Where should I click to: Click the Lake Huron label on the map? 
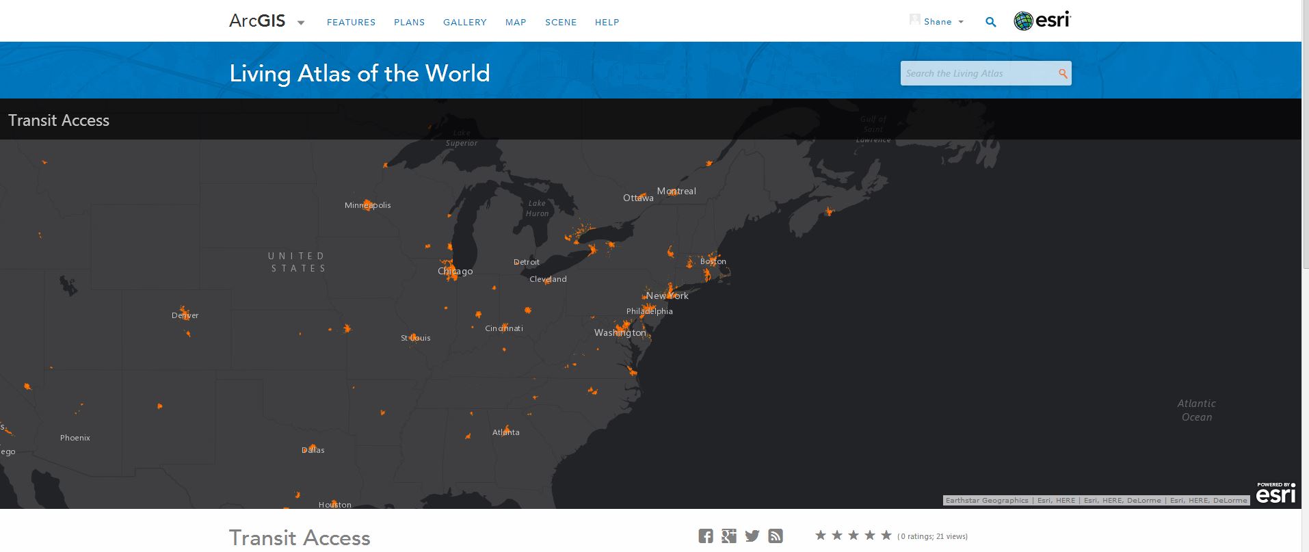[538, 208]
